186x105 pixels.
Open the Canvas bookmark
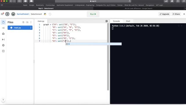click(120, 5)
